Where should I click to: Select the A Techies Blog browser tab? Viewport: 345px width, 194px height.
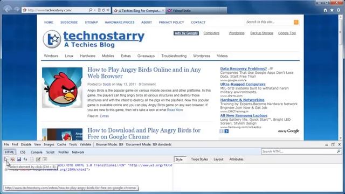coord(139,11)
